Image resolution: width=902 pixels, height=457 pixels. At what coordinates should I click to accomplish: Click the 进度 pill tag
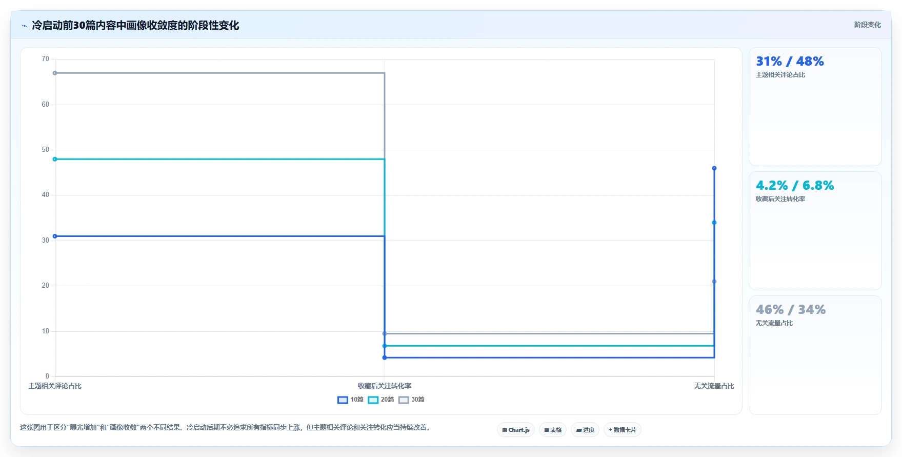point(585,430)
